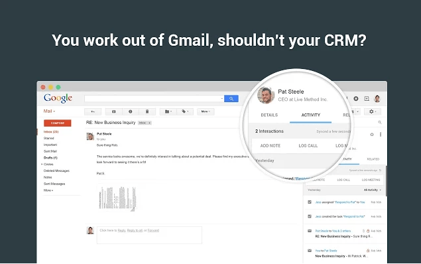Screen dimensions: 421x264
Task: Open the Important folder
Action: [x=50, y=145]
